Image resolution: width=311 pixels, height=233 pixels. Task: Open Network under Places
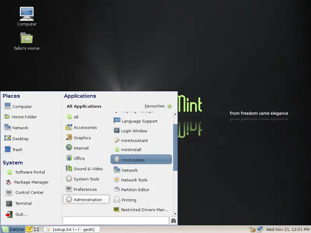pos(16,128)
